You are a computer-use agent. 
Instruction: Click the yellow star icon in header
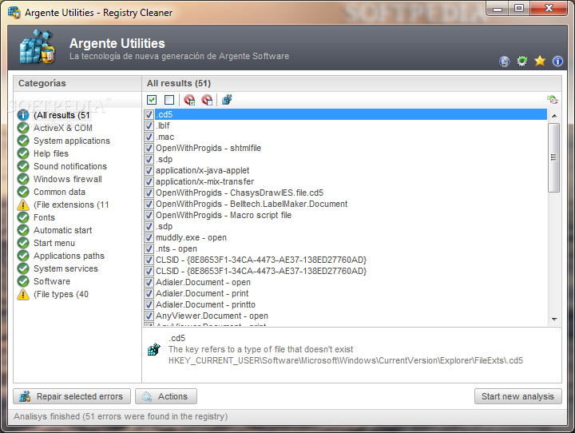pos(540,61)
